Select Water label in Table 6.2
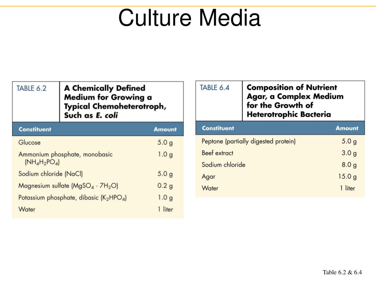The width and height of the screenshot is (376, 282). (x=27, y=209)
